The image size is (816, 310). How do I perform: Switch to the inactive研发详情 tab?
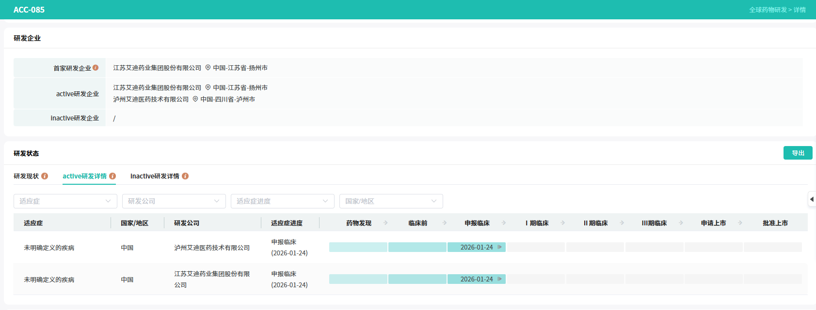[155, 176]
